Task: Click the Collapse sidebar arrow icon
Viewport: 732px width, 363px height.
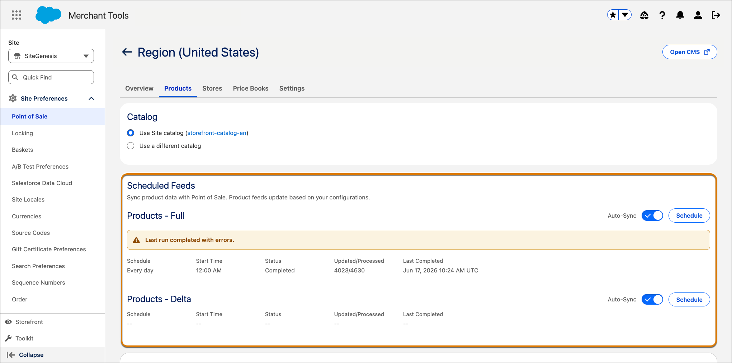Action: (11, 355)
